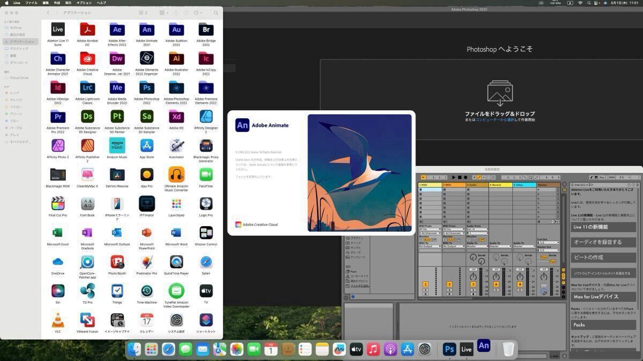643x361 pixels.
Task: Open the Live menu in menu bar
Action: [x=17, y=3]
